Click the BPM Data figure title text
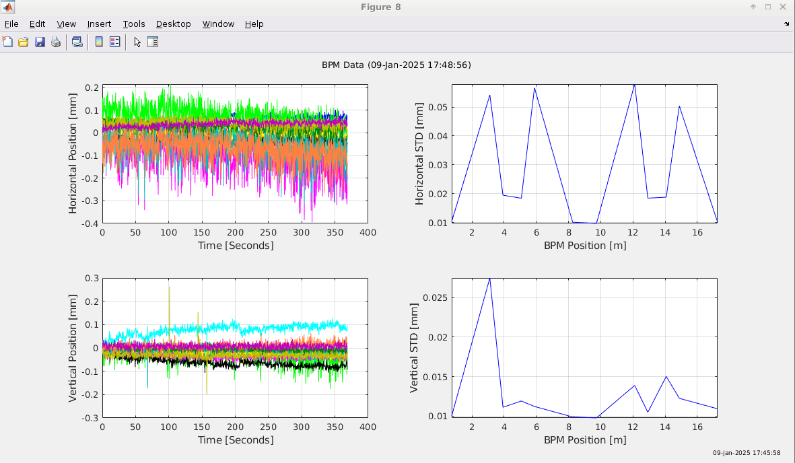This screenshot has width=795, height=463. coord(397,65)
